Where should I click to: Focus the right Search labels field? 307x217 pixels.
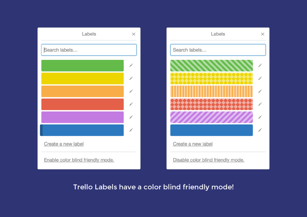point(218,50)
